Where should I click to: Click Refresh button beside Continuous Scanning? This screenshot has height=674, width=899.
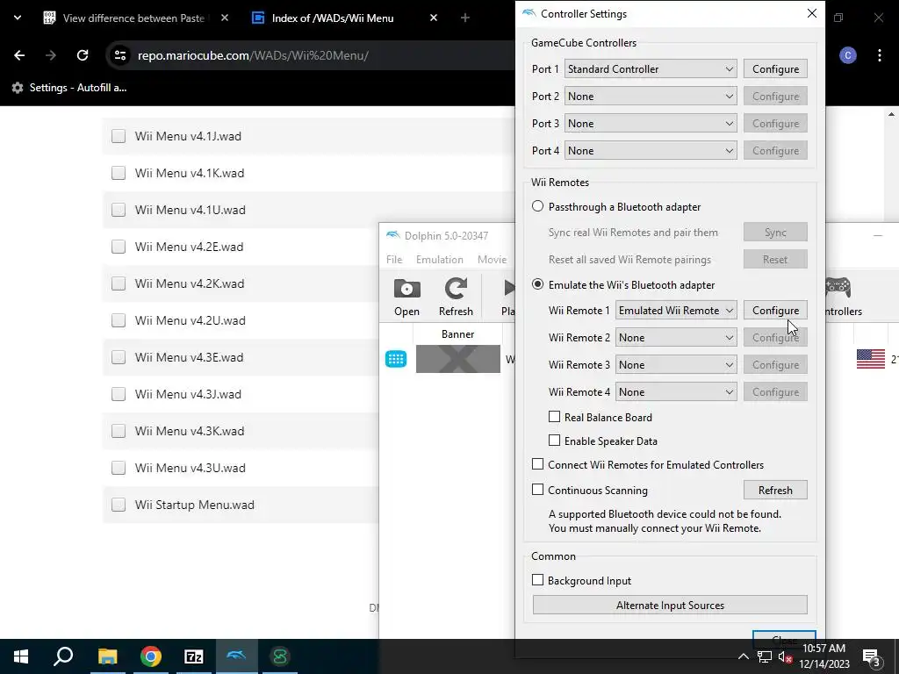[x=775, y=490]
